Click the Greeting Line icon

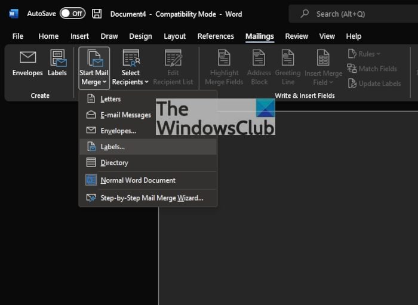click(288, 57)
